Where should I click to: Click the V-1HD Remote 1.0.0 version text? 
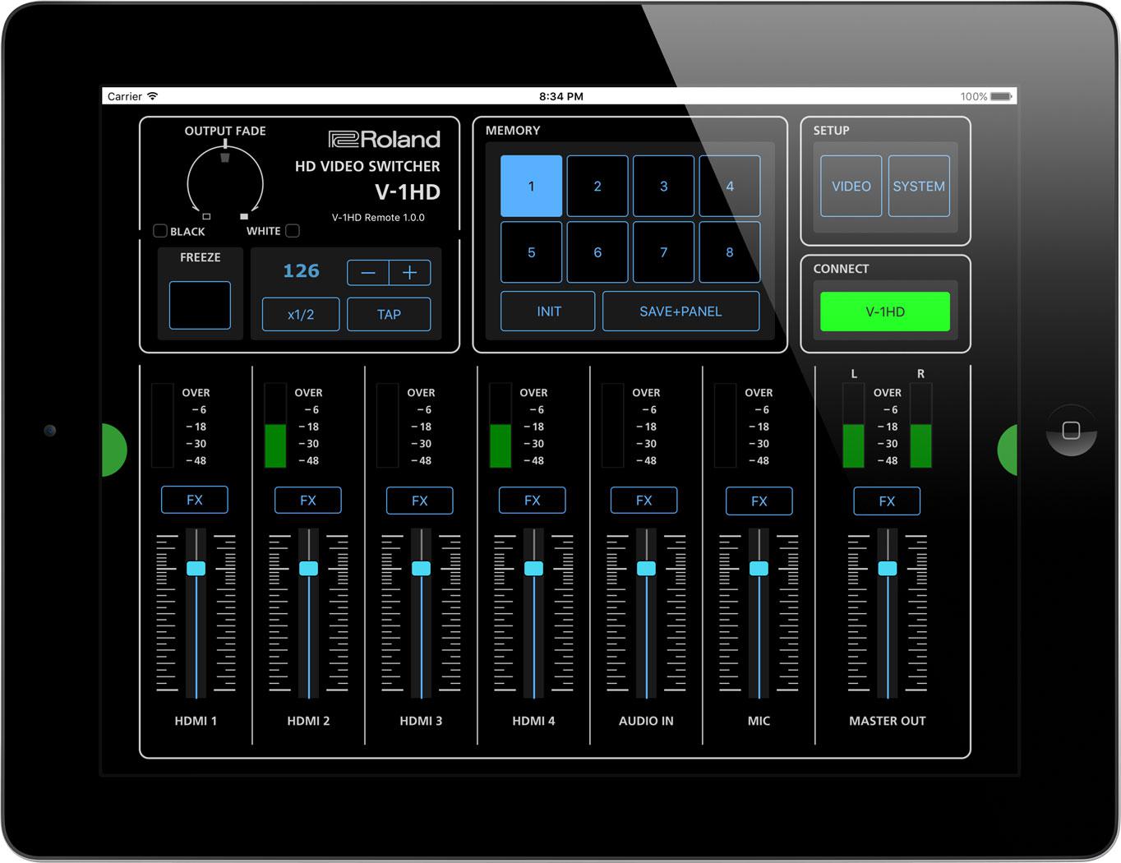[x=378, y=218]
